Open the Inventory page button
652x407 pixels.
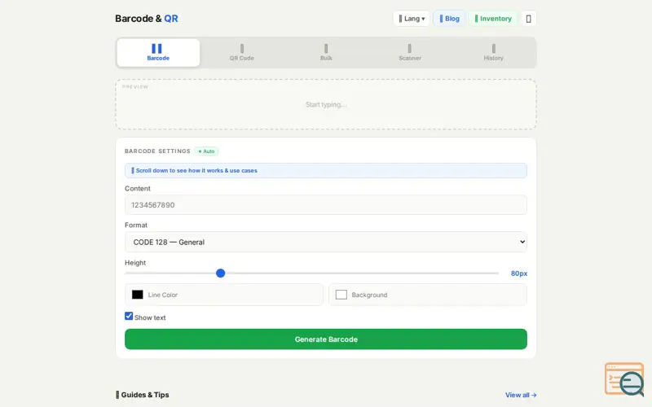tap(493, 19)
